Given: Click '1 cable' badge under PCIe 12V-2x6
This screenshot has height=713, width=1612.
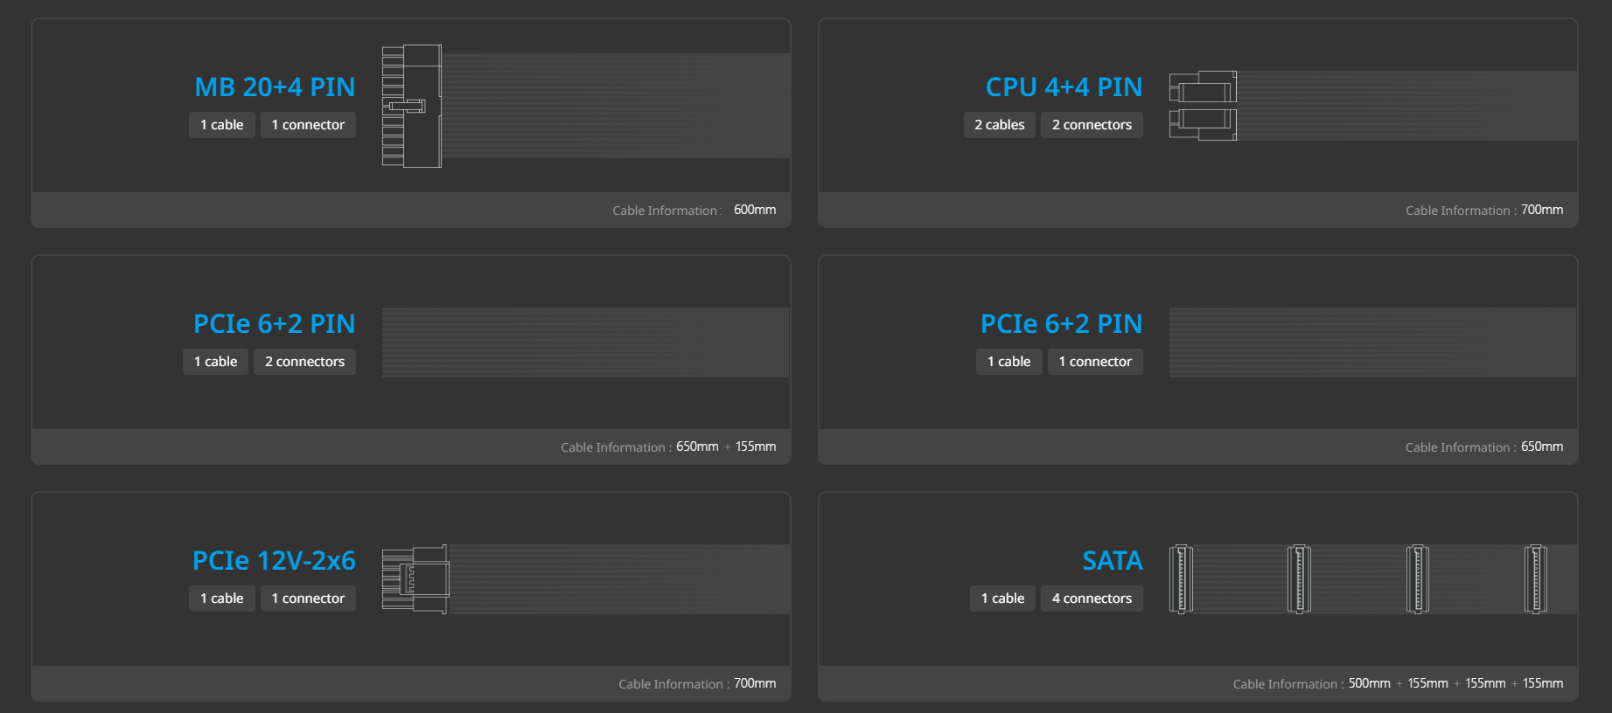Looking at the screenshot, I should coord(222,599).
